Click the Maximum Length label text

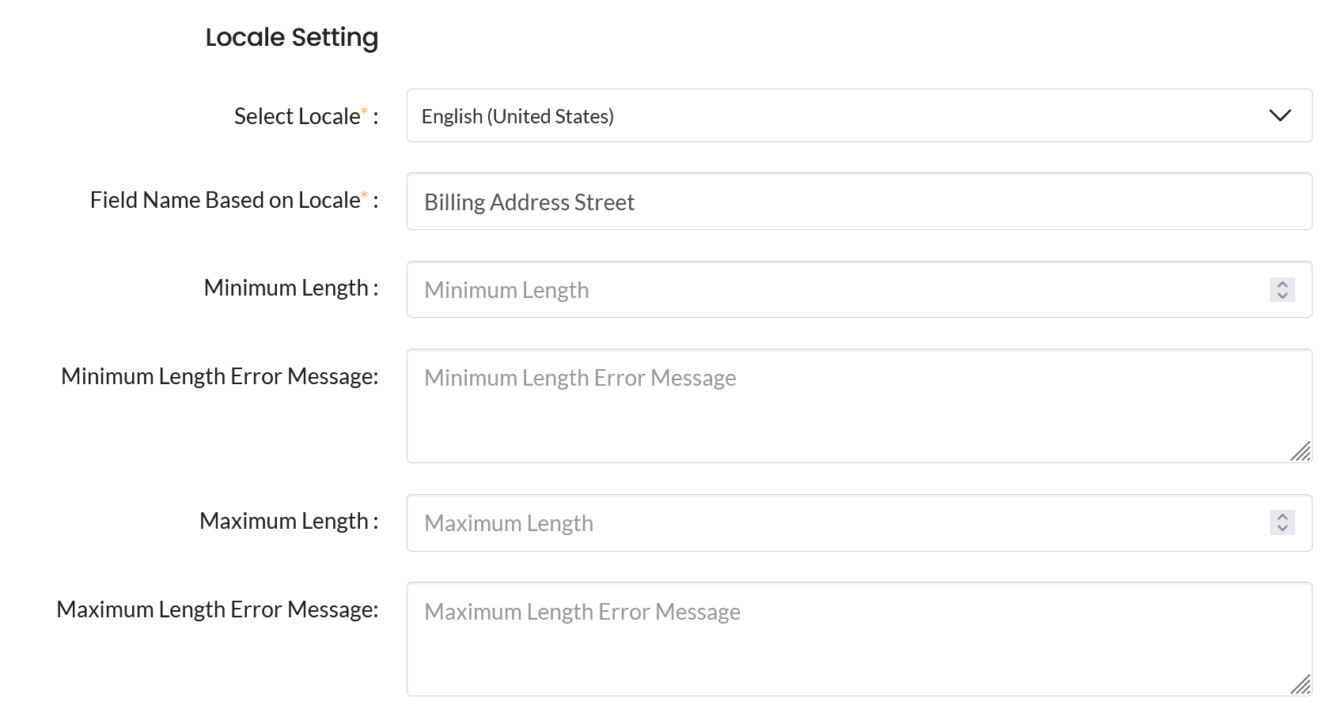[284, 521]
